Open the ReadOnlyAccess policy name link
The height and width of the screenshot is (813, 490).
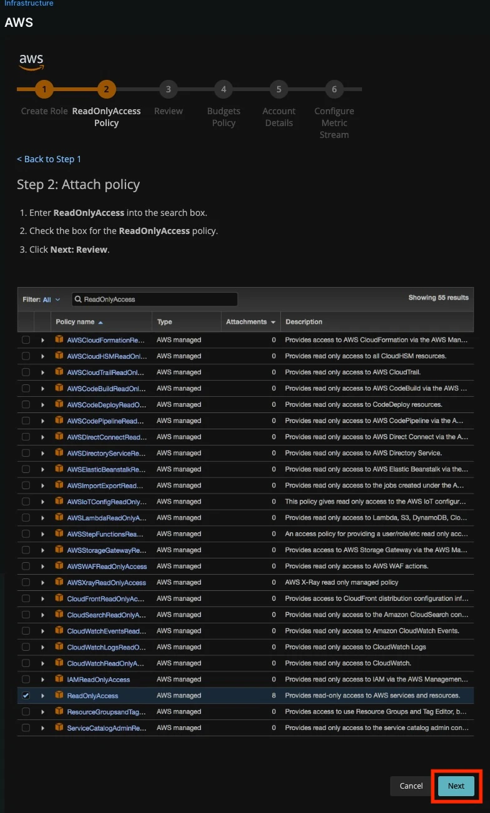tap(92, 696)
